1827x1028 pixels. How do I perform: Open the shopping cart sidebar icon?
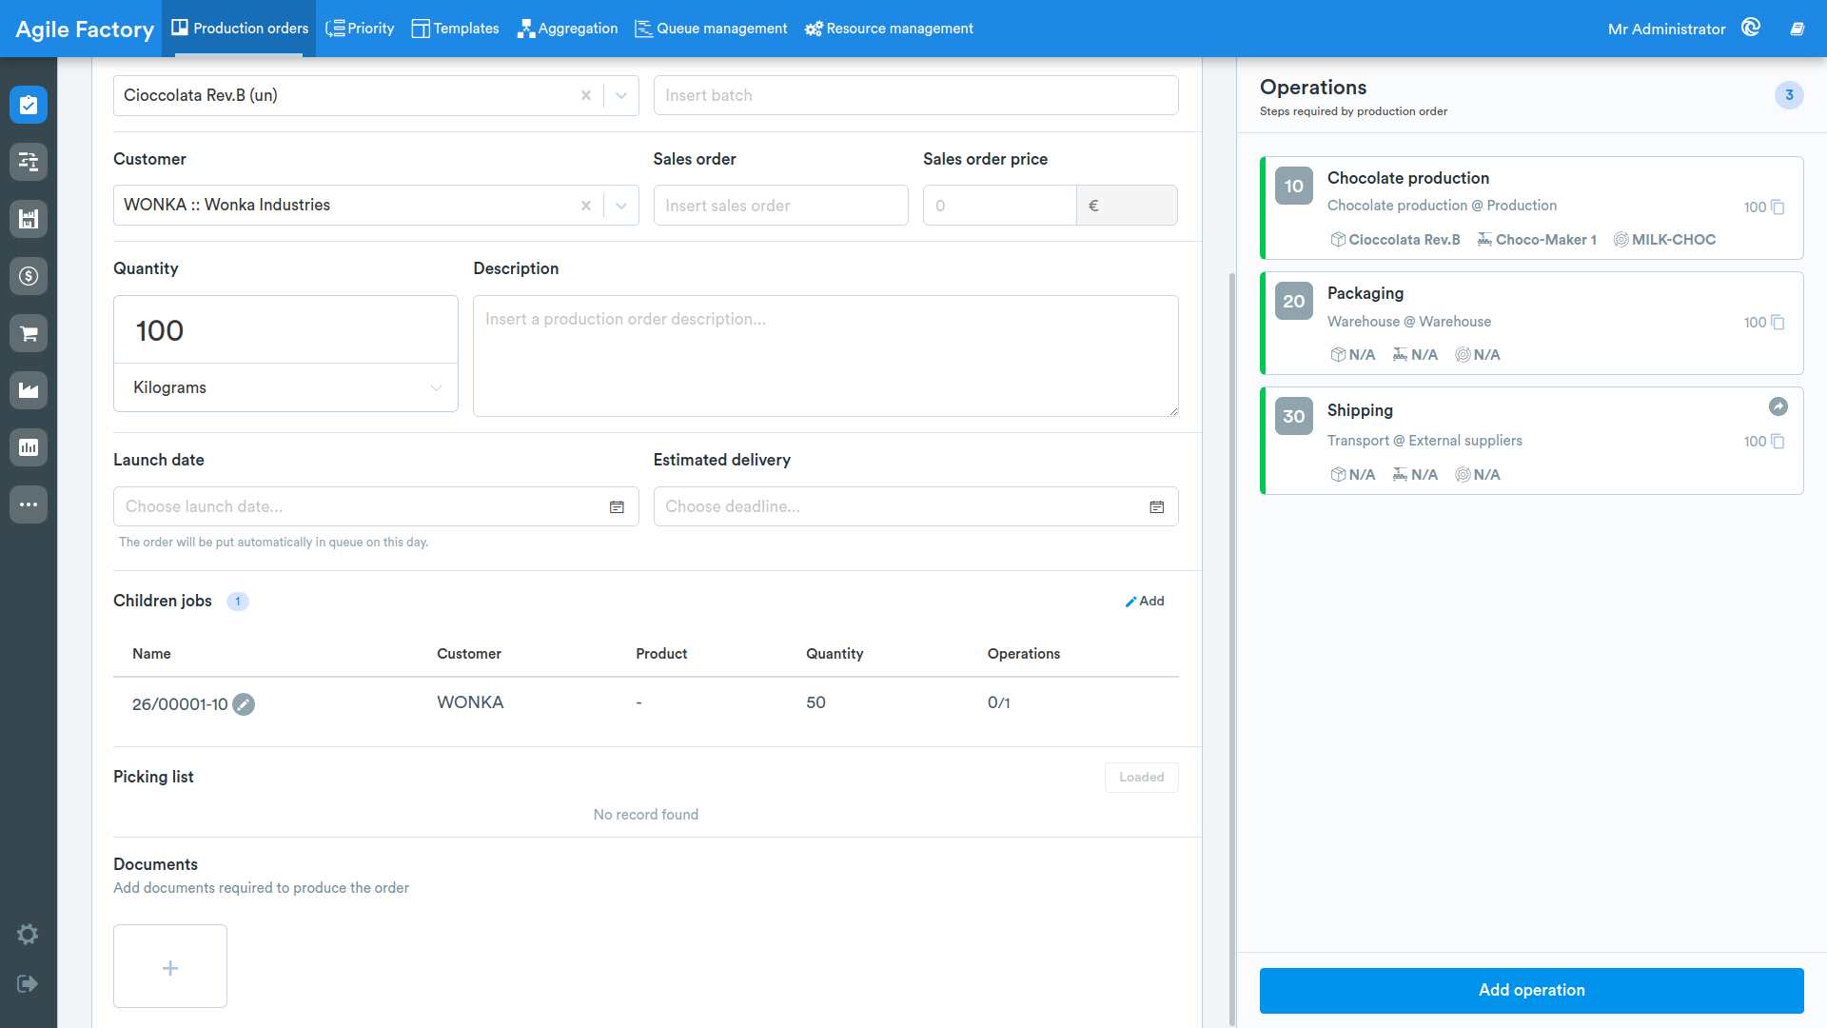coord(29,333)
